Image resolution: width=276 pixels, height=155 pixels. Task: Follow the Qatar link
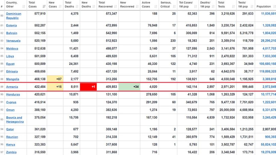[x=10, y=130]
